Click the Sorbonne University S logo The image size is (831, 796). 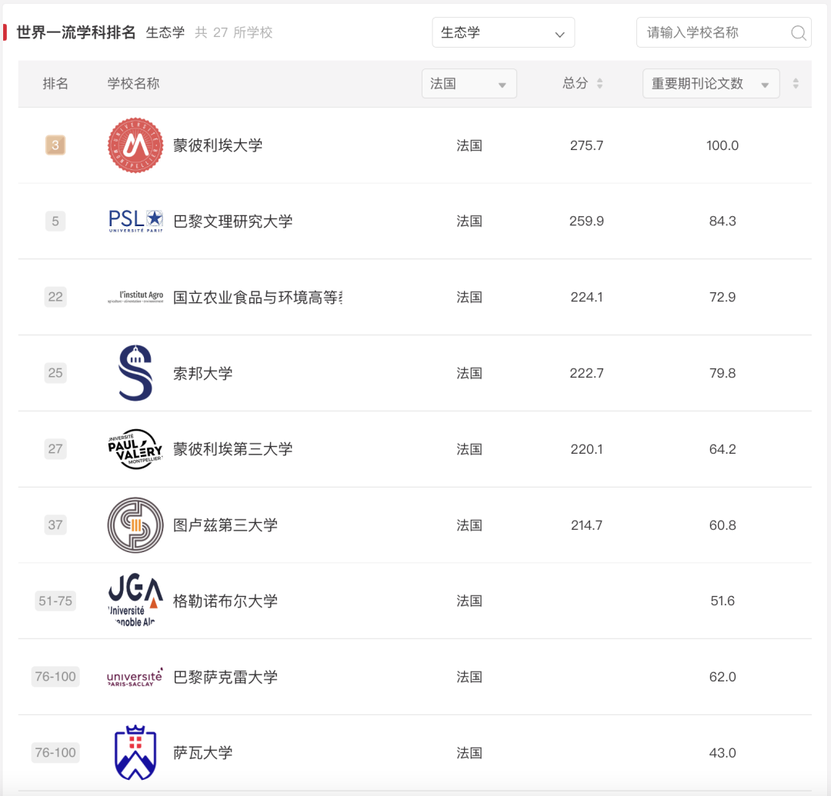pyautogui.click(x=135, y=373)
